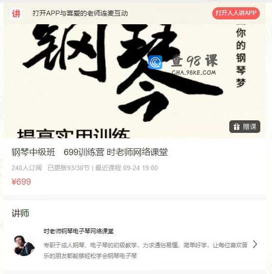The image size is (272, 274).
Task: Click the 最近课程 09-24 19:00 schedule text
Action: tap(126, 168)
